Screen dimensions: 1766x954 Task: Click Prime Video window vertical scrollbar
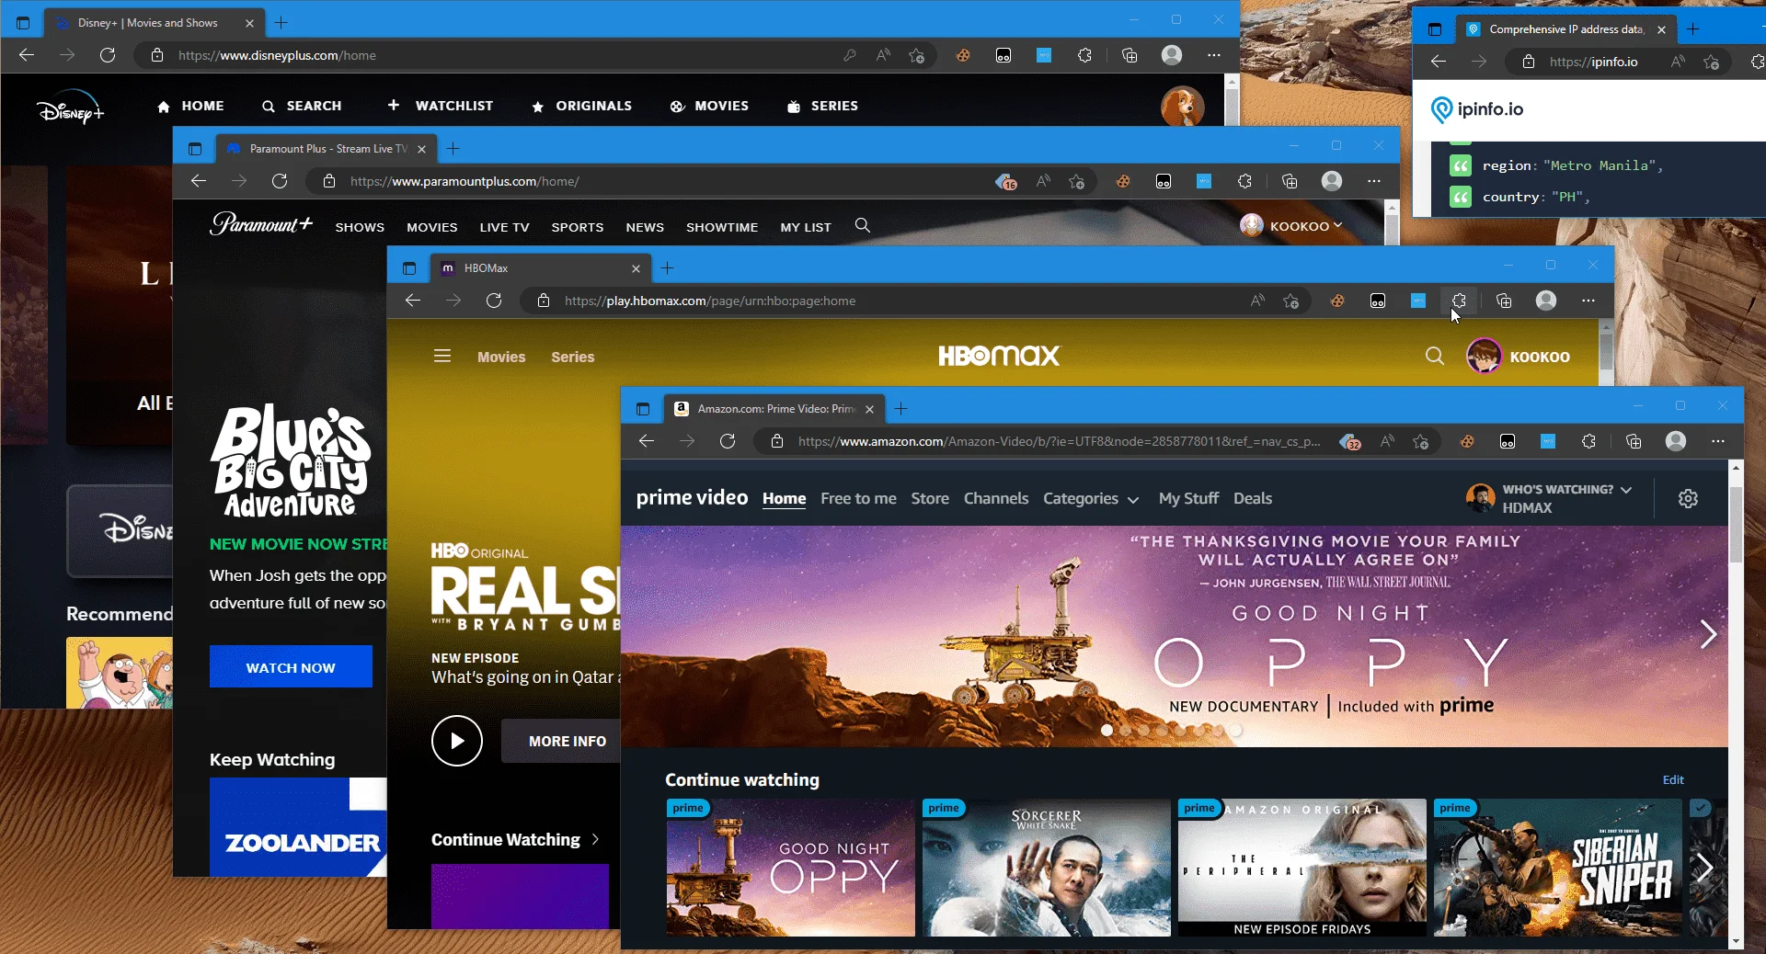point(1736,524)
